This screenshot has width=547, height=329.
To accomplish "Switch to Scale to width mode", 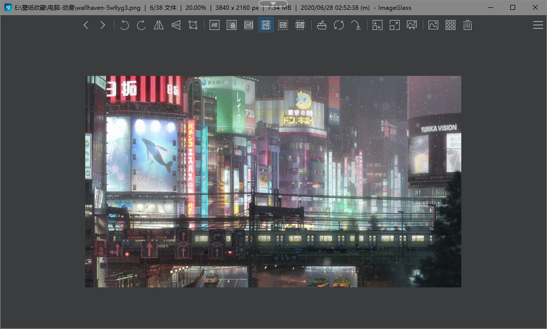I will click(x=249, y=25).
